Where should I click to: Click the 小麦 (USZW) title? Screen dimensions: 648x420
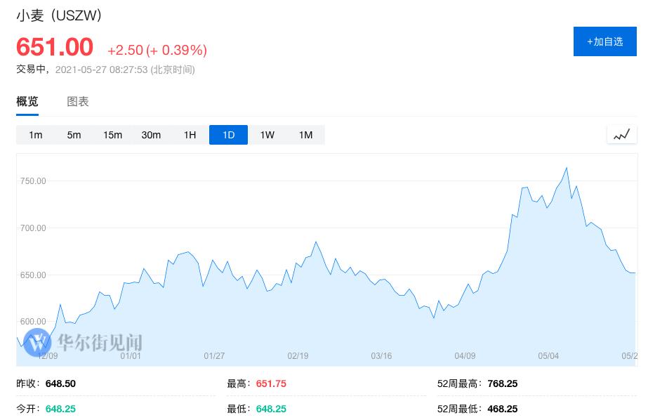(59, 15)
